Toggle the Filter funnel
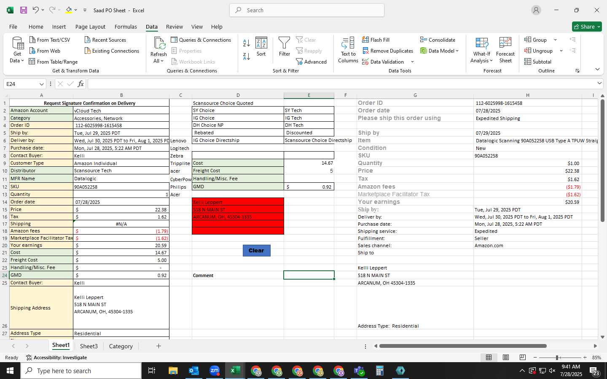The width and height of the screenshot is (607, 379). (x=285, y=47)
